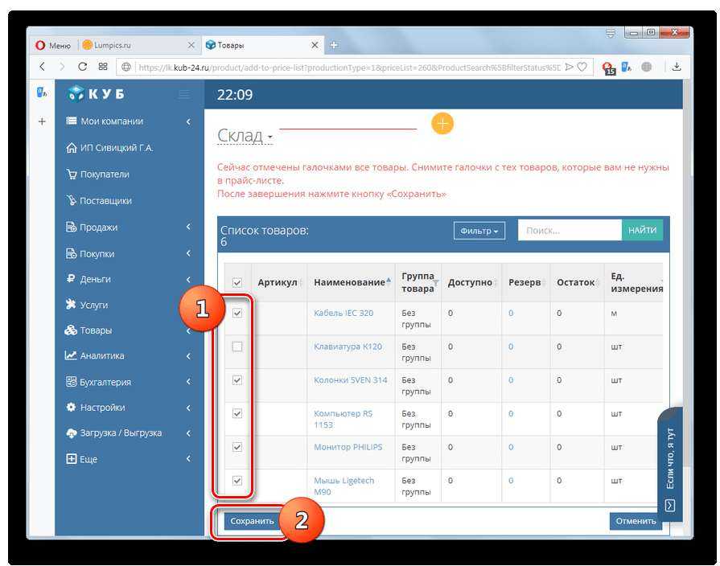Uncheck the Кабель IEC 320 checkbox
This screenshot has height=566, width=720.
pyautogui.click(x=237, y=313)
